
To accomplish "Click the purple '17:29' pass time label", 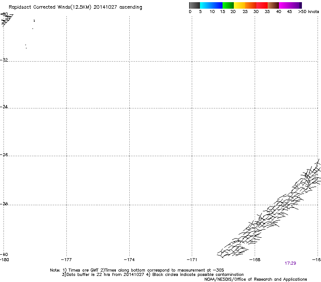I will [290, 263].
